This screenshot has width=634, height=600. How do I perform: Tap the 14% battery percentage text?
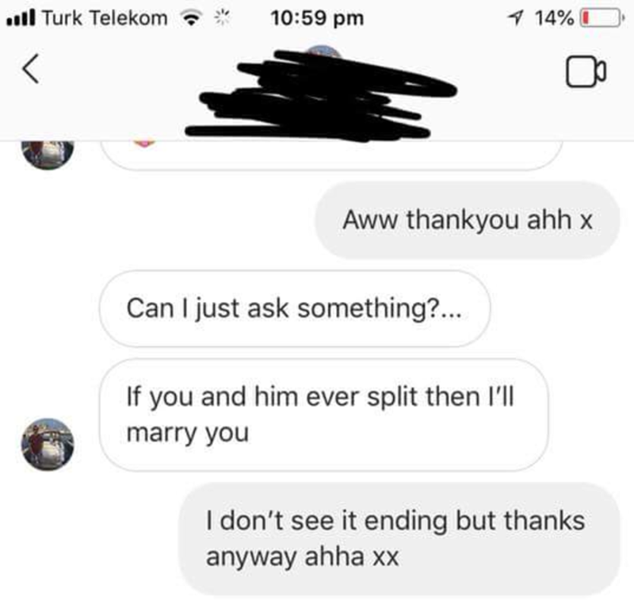[x=553, y=18]
